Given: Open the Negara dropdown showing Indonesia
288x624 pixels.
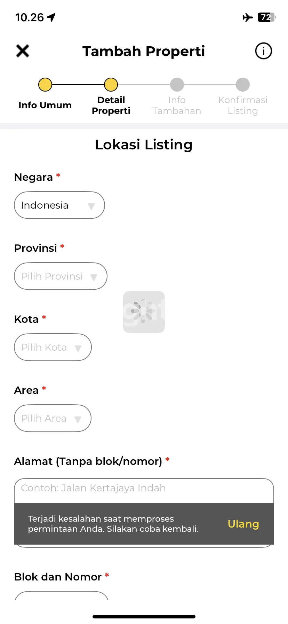Looking at the screenshot, I should click(x=59, y=205).
